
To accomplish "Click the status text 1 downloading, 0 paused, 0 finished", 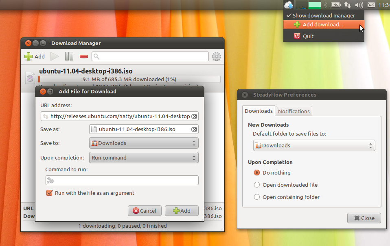I will [123, 226].
